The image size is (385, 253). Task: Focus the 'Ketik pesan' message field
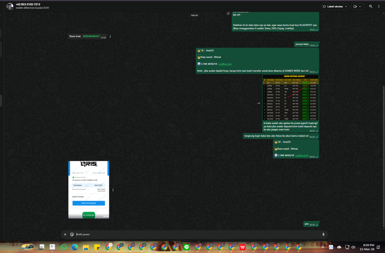197,234
